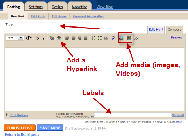Click into the labels input field
This screenshot has width=188, height=137.
(133, 115)
